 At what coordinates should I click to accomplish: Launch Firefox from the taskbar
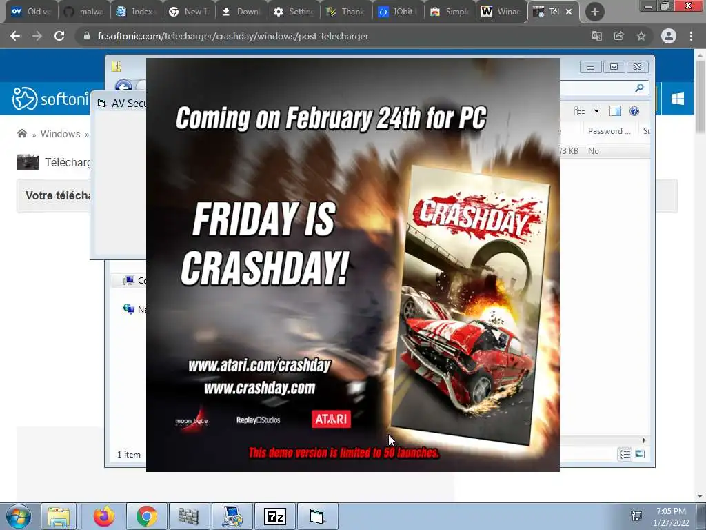[x=104, y=516]
